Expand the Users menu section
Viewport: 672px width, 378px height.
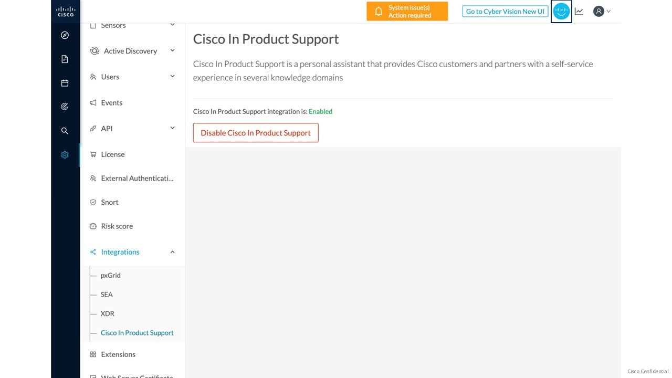coord(132,77)
